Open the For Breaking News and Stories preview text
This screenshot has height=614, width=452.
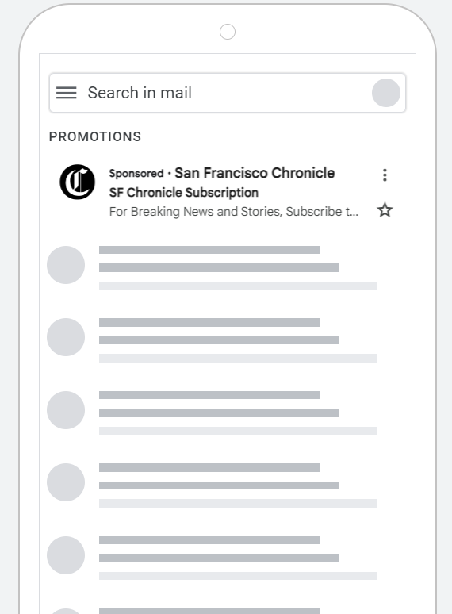[x=234, y=212]
